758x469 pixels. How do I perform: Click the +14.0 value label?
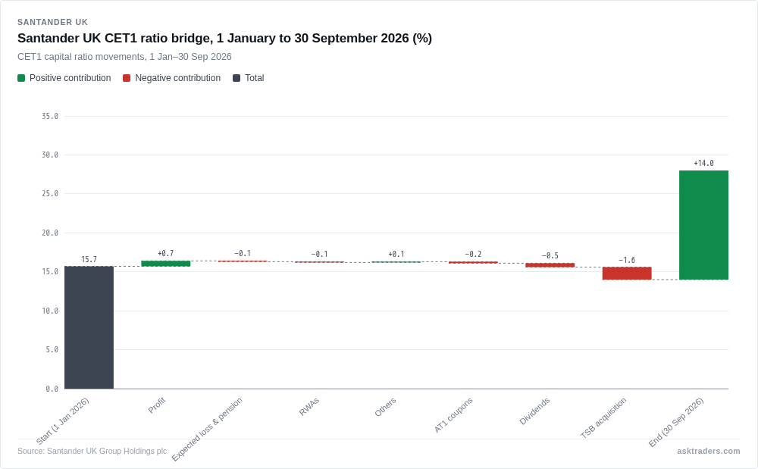(704, 163)
